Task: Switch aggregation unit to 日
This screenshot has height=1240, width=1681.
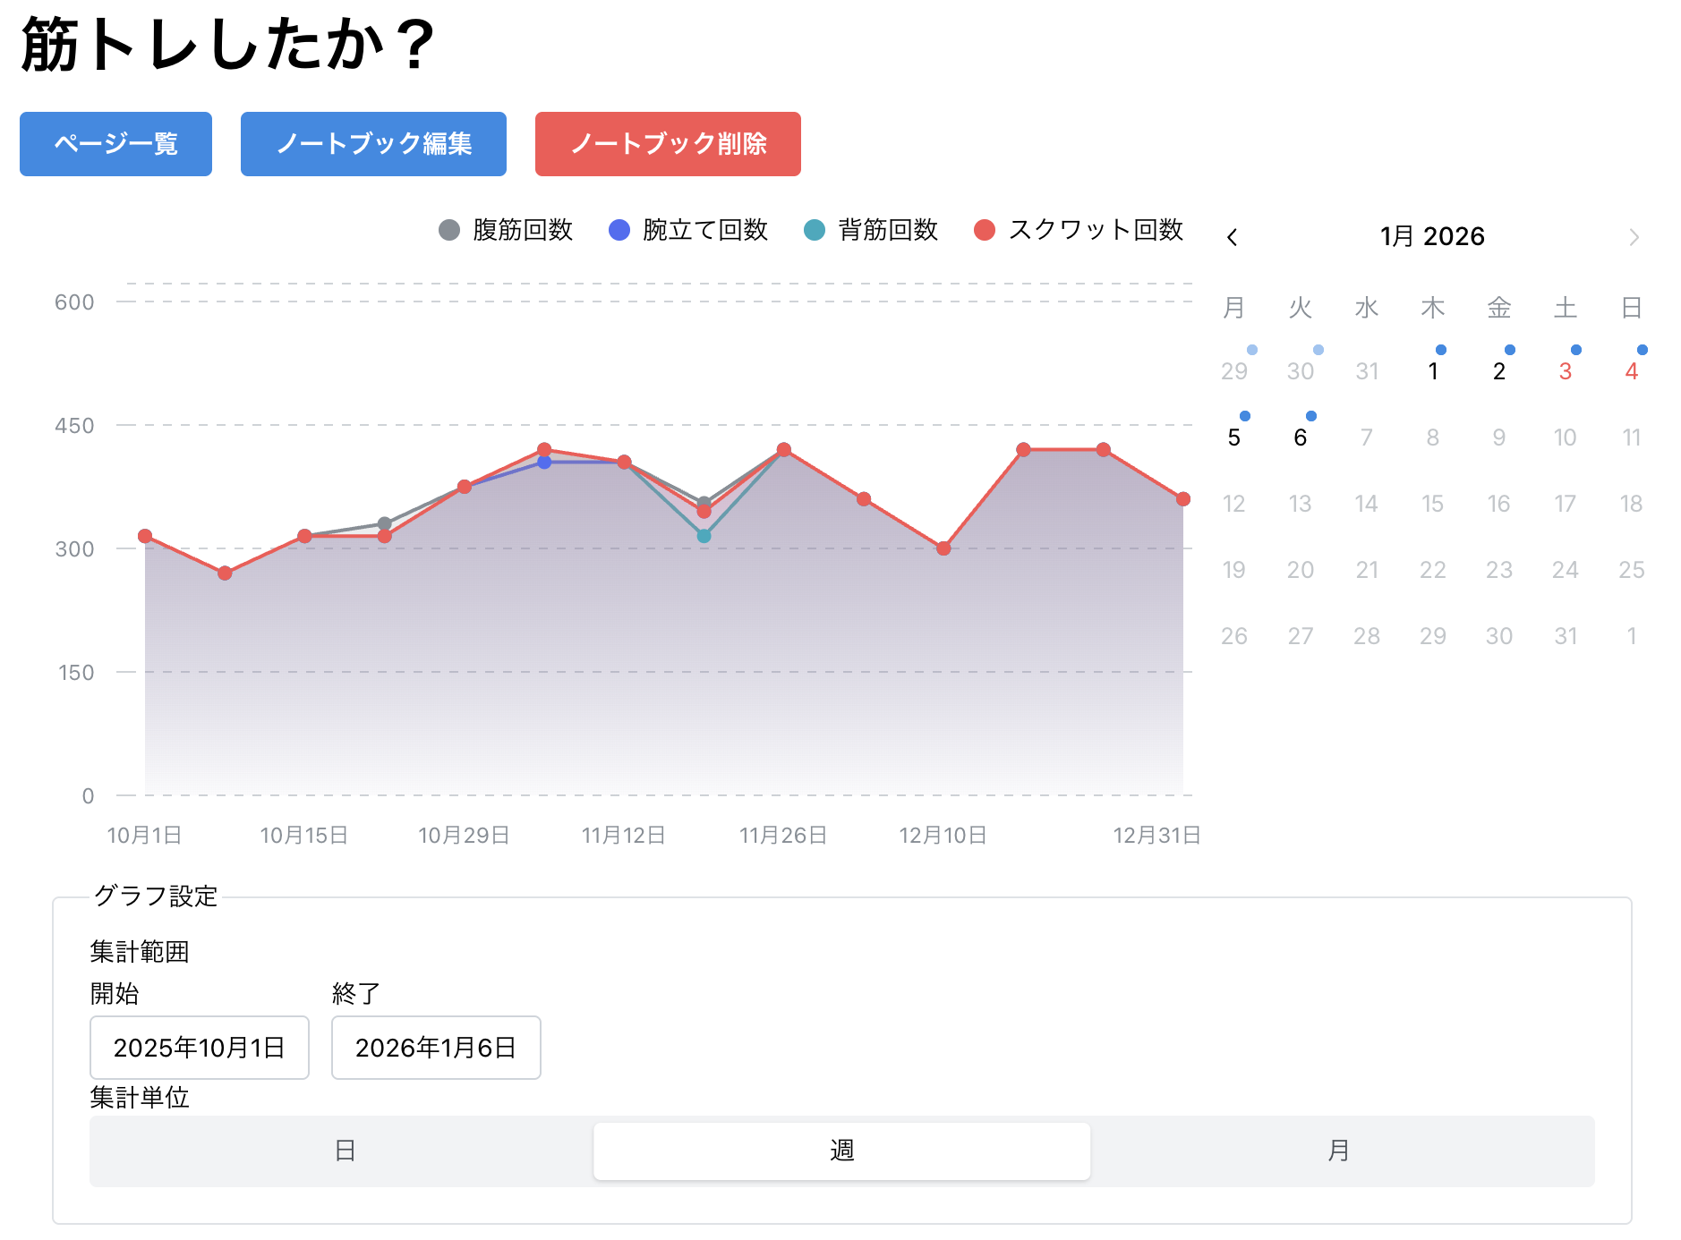Action: 345,1151
